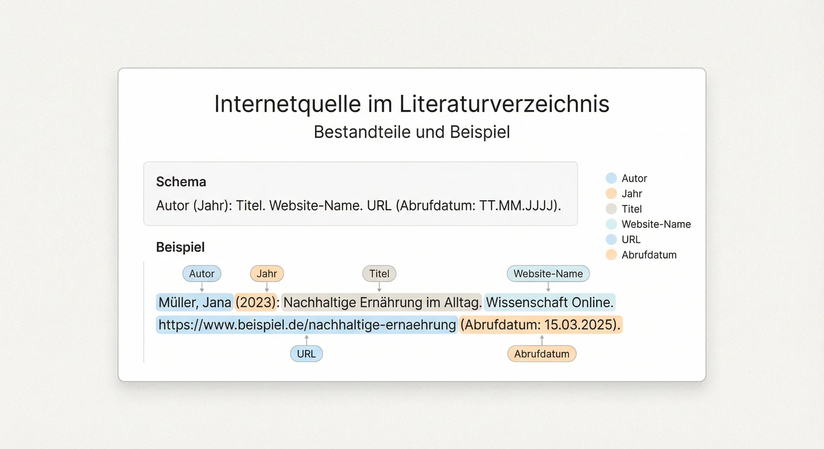Click the highlighted author name Müller, Jana
The width and height of the screenshot is (824, 449).
tap(194, 302)
